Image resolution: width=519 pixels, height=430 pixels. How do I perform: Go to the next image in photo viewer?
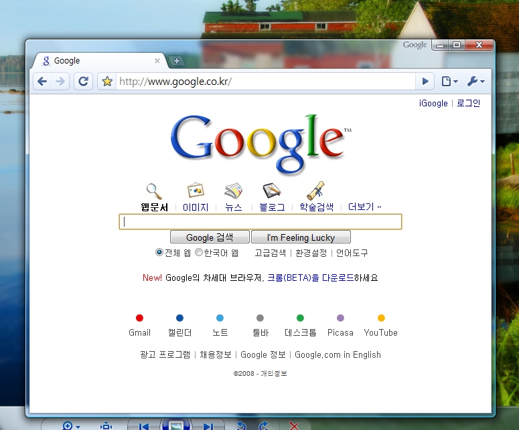[208, 426]
